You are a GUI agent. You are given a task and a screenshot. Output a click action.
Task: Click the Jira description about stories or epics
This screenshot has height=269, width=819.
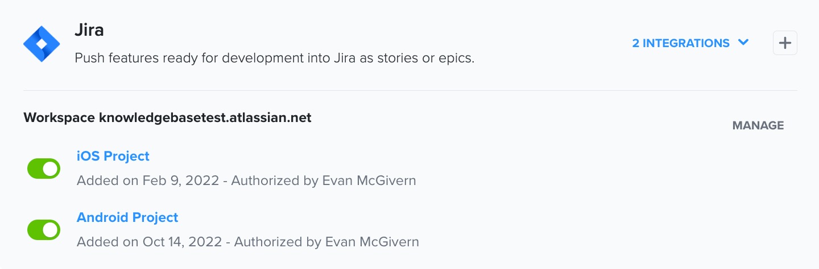click(275, 58)
